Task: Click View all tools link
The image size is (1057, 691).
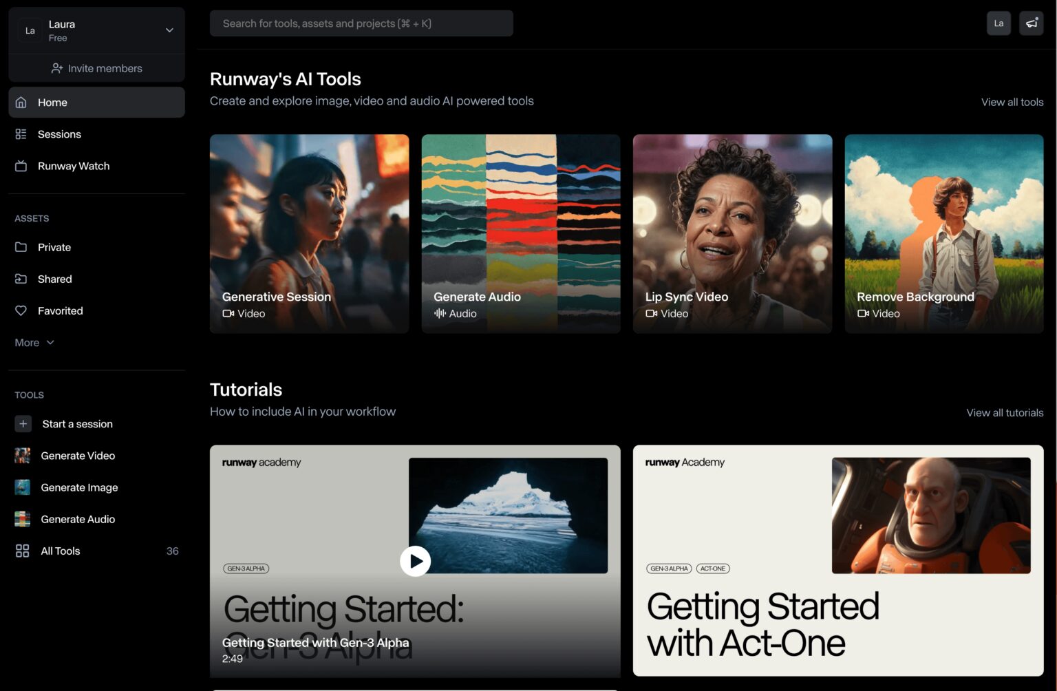Action: click(x=1012, y=102)
